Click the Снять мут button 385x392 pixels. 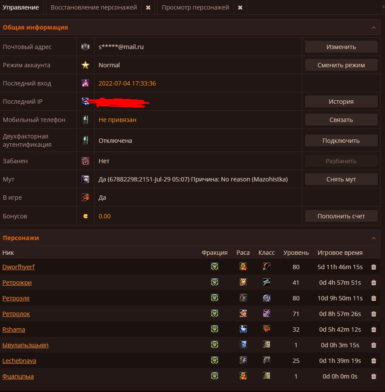click(x=341, y=179)
